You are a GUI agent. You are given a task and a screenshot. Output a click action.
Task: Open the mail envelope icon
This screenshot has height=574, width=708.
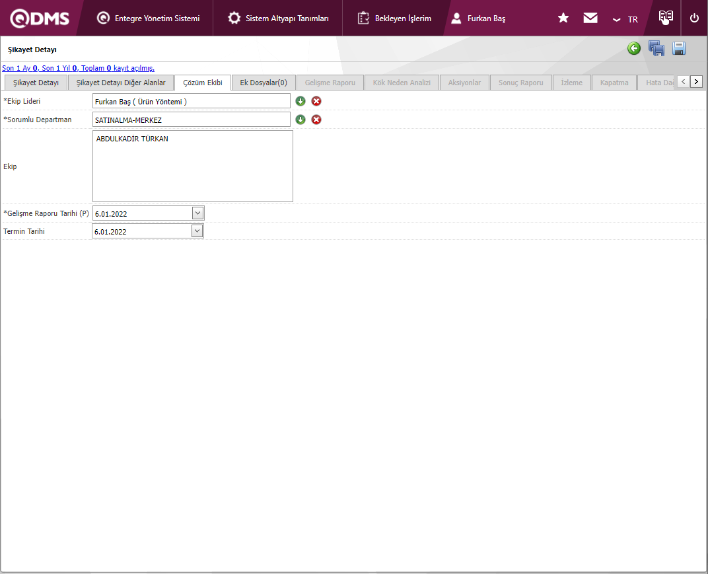click(590, 18)
